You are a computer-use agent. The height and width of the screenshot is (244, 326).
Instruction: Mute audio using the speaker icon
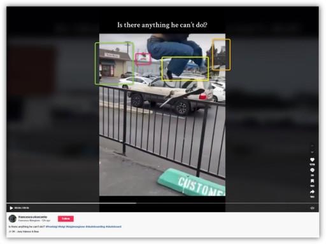click(x=312, y=208)
